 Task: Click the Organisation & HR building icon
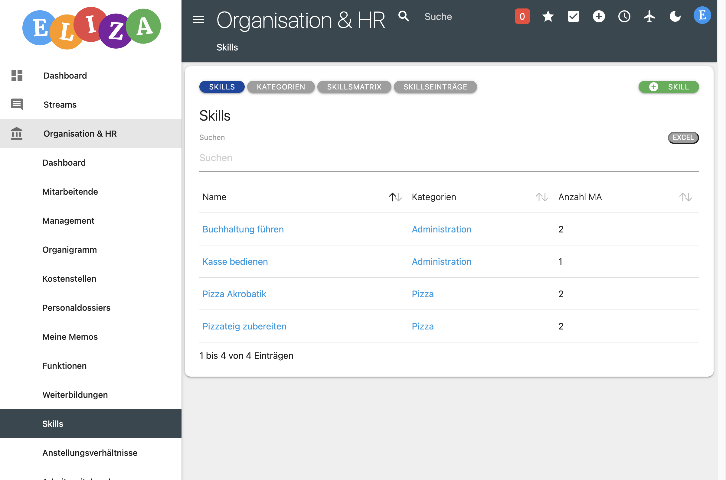[x=17, y=134]
